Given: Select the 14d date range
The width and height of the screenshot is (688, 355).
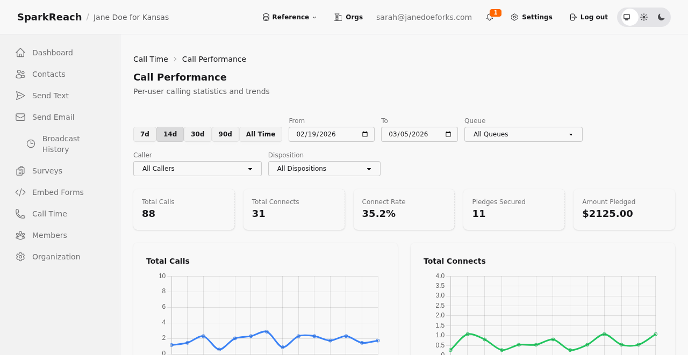Looking at the screenshot, I should click(170, 134).
